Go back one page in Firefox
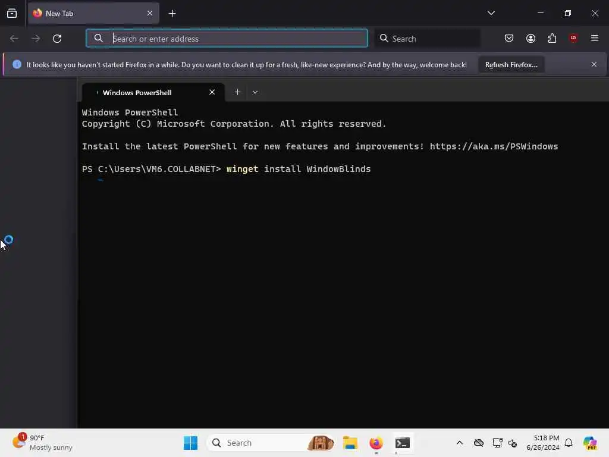 (14, 39)
